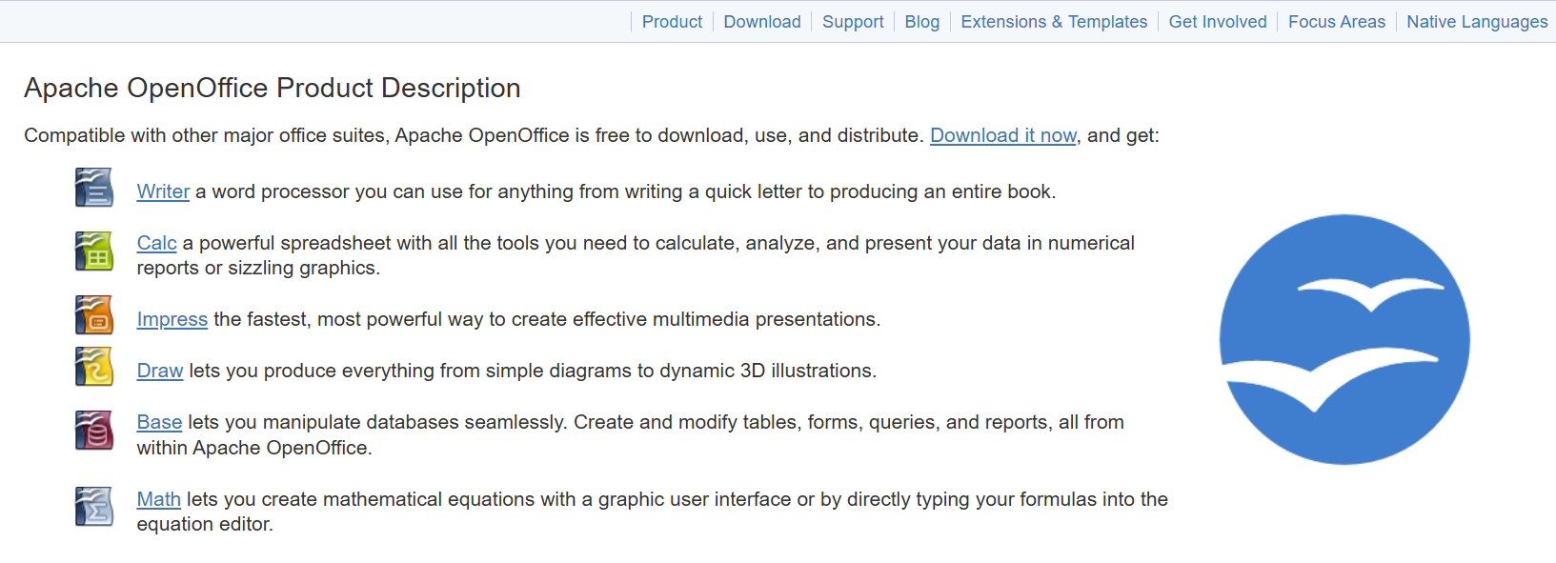Screen dimensions: 1556x563
Task: Click the 'Apache OpenOffice Product Description' heading
Action: point(273,88)
